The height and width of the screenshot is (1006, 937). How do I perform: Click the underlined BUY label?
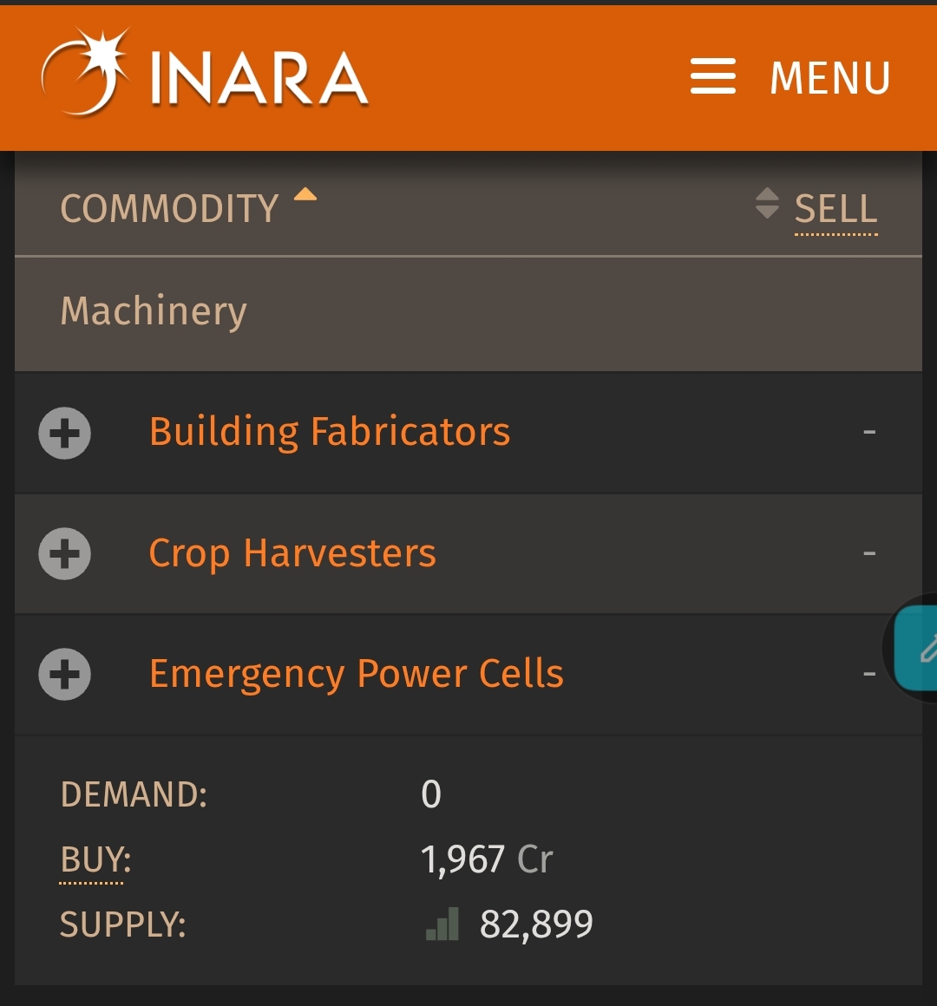(x=95, y=859)
